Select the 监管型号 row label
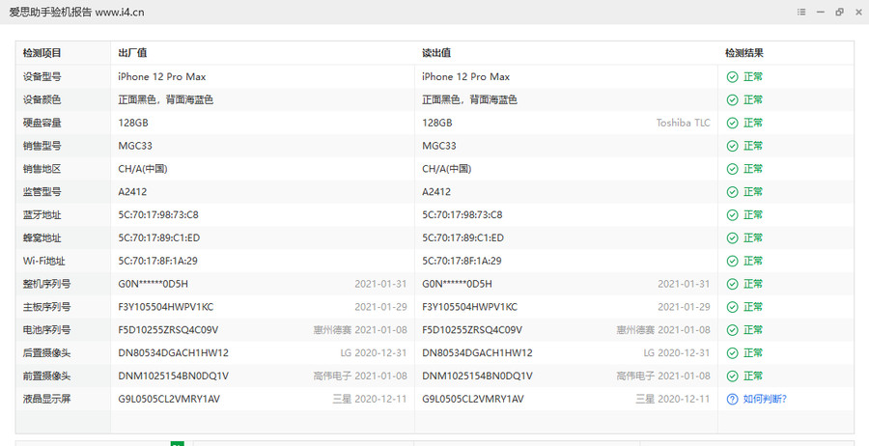Viewport: 869px width, 446px height. (x=42, y=192)
